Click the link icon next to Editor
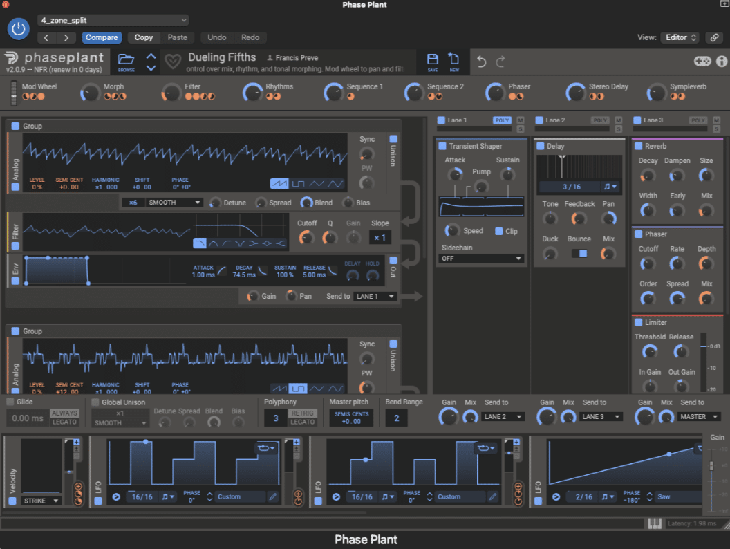730x549 pixels. tap(714, 37)
